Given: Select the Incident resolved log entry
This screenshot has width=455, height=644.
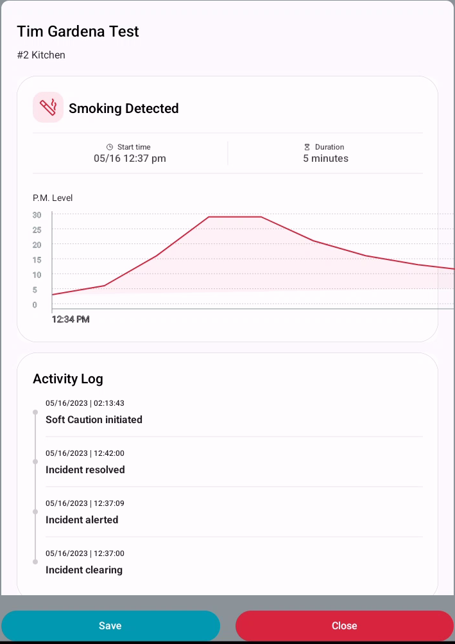Looking at the screenshot, I should pyautogui.click(x=85, y=469).
